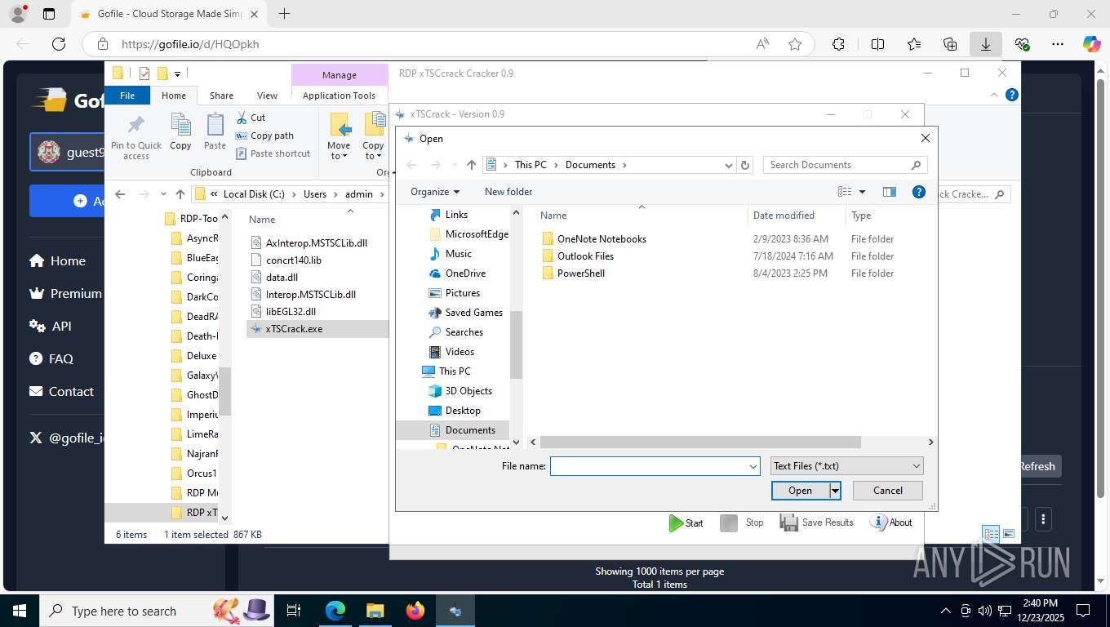Select 3D Objects in navigation tree

(468, 391)
